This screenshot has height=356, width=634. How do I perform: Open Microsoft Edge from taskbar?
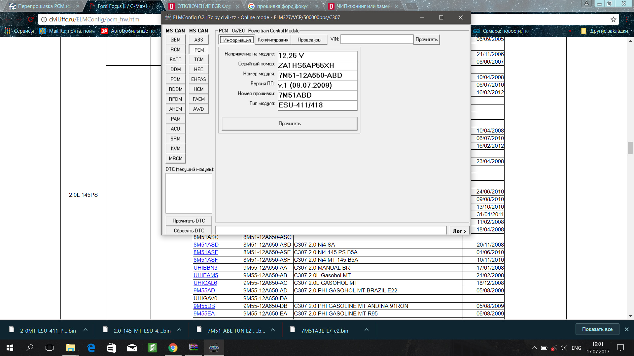[x=91, y=348]
